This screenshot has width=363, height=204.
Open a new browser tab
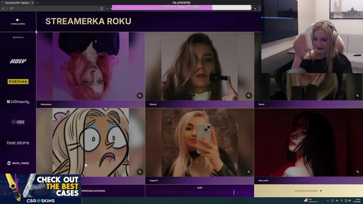(x=38, y=3)
